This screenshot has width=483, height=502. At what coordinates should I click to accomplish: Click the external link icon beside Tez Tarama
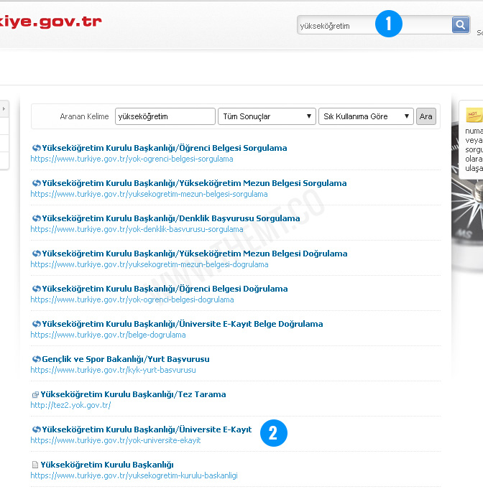tap(35, 395)
